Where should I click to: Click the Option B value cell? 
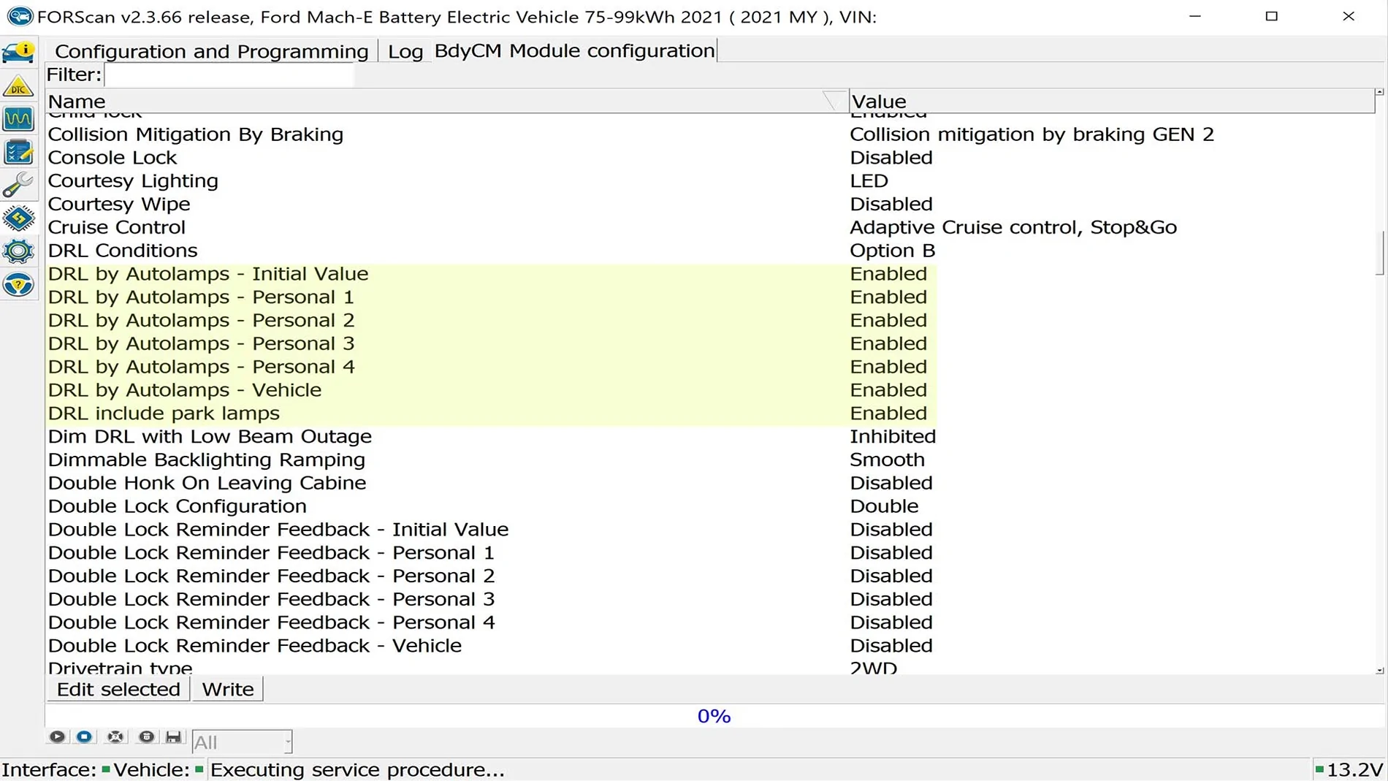(892, 251)
